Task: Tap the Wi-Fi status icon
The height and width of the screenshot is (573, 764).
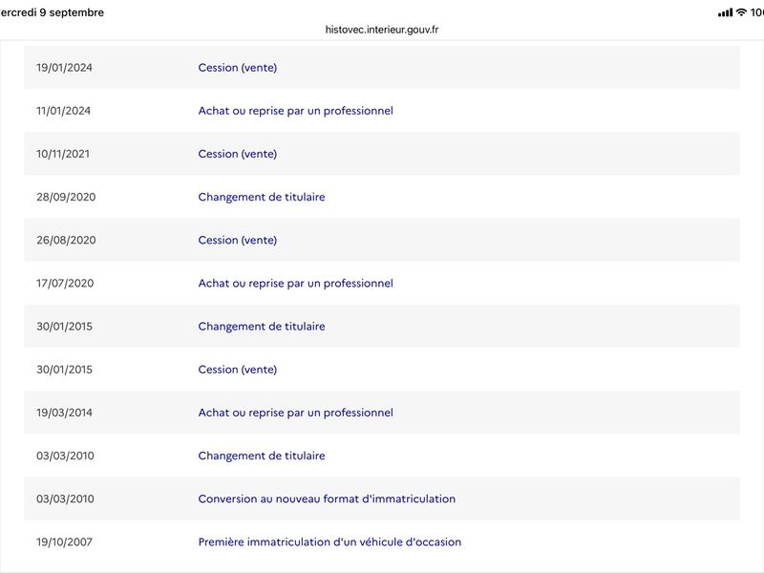Action: (741, 12)
